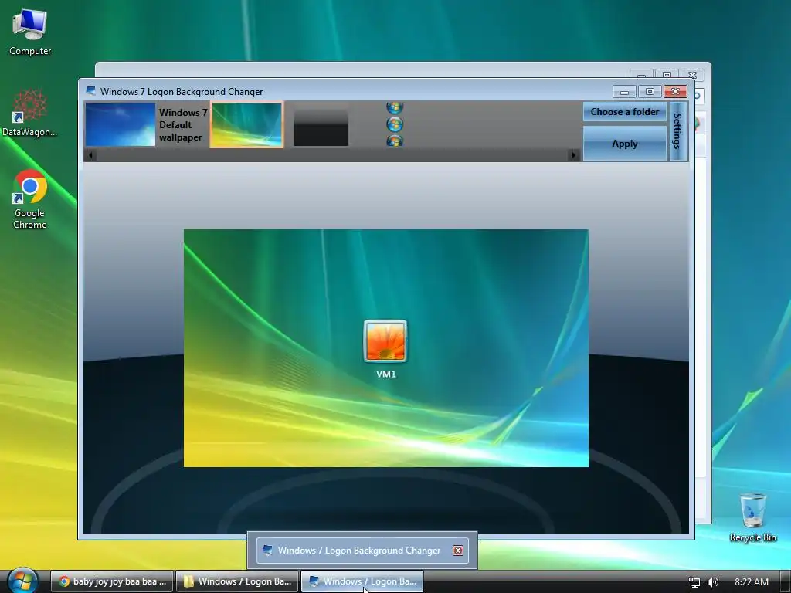Click the thumbnail strip left scroll arrow
Screen dimensions: 791x593
[x=90, y=155]
